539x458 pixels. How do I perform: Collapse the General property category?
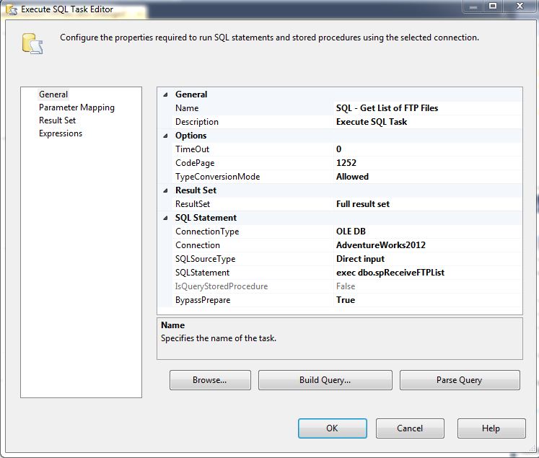(x=165, y=94)
